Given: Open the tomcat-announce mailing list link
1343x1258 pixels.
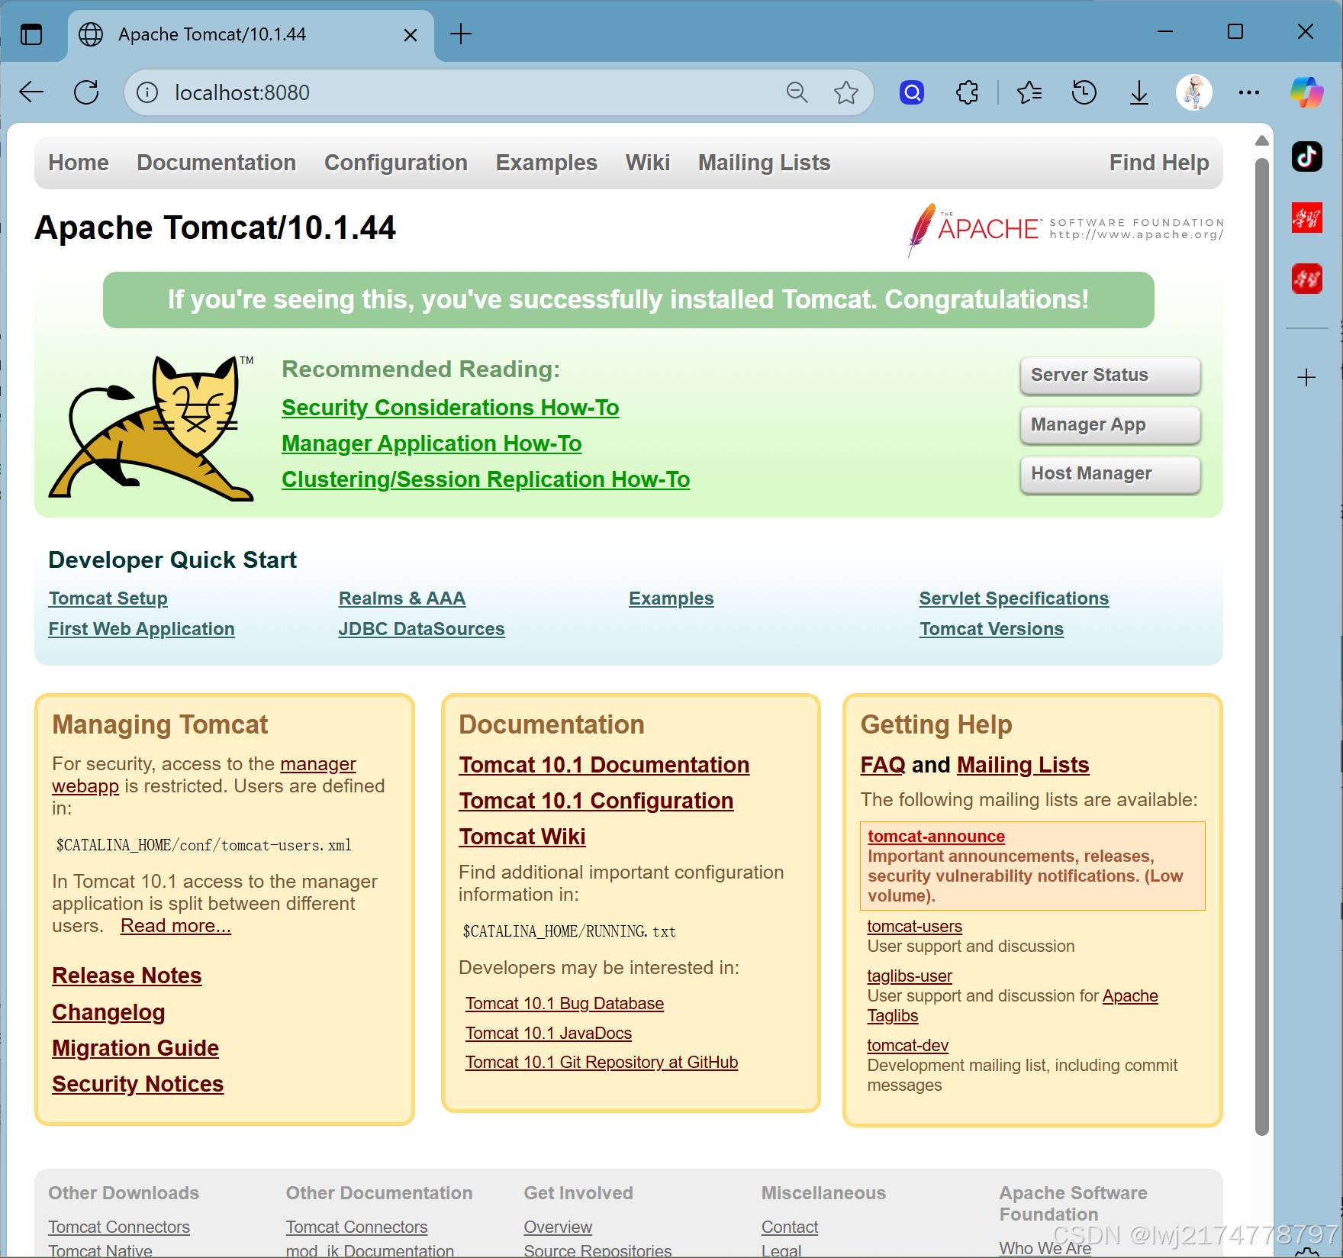Looking at the screenshot, I should (936, 837).
